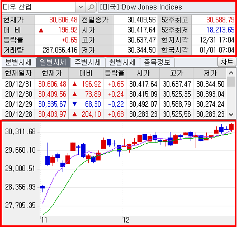The width and height of the screenshot is (237, 227).
Task: Select the 20/12/29 row with blue price
Action: (114, 104)
